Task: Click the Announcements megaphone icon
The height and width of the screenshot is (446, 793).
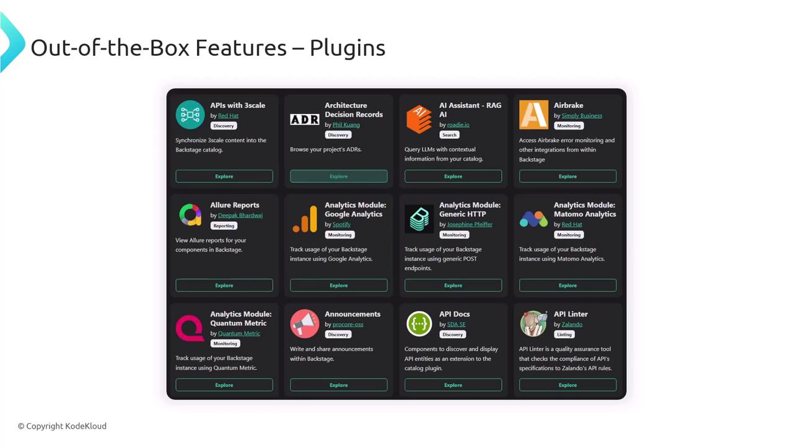Action: coord(305,324)
